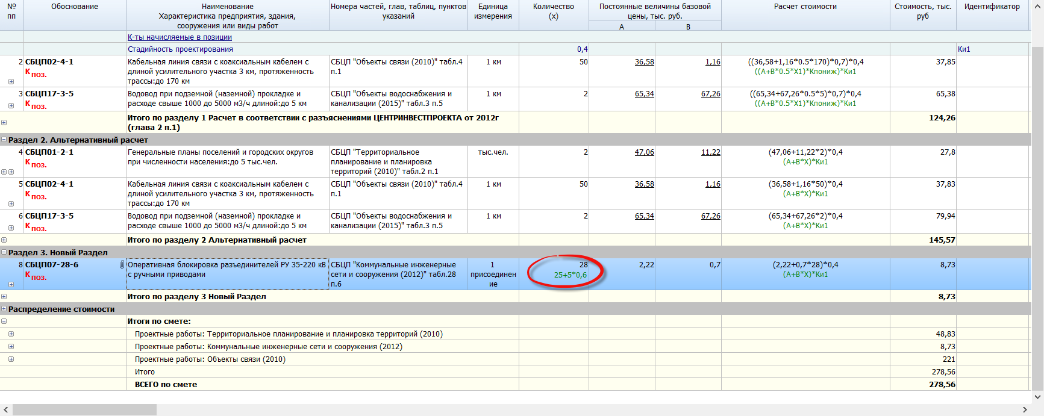Expand the Распределение стоимости section

pyautogui.click(x=4, y=309)
